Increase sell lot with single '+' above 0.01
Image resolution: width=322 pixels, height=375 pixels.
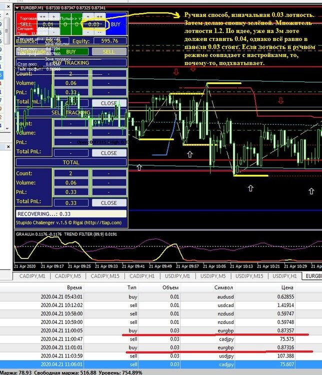pos(54,16)
